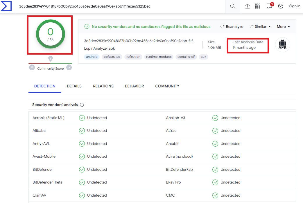
Task: Click BitDefenderFalx undetected check icon
Action: click(x=215, y=170)
